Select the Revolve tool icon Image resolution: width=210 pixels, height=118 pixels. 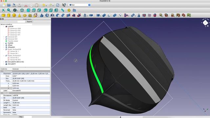pyautogui.click(x=47, y=15)
